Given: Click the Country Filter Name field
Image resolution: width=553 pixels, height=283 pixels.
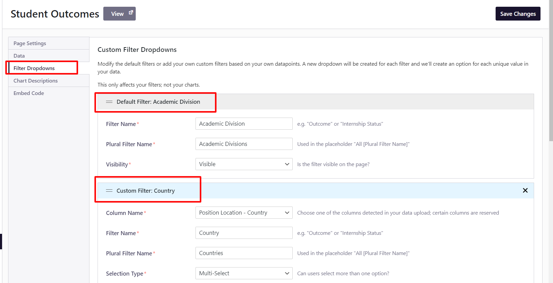Looking at the screenshot, I should (244, 233).
